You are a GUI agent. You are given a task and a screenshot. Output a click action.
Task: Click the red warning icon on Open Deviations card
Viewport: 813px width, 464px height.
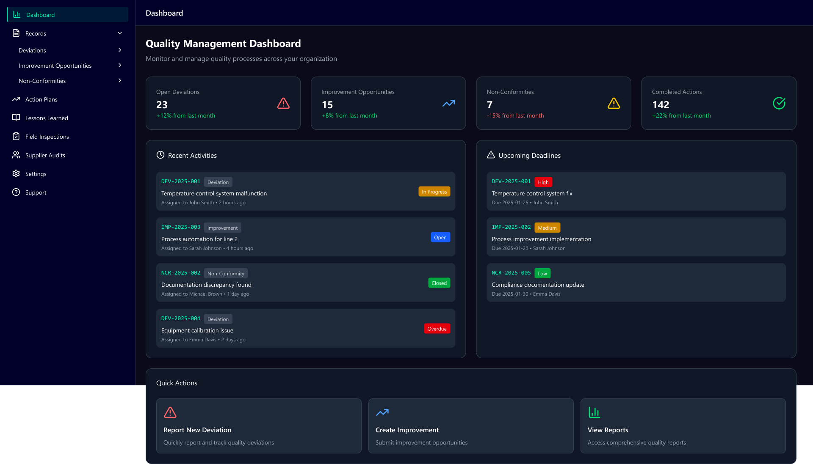283,103
